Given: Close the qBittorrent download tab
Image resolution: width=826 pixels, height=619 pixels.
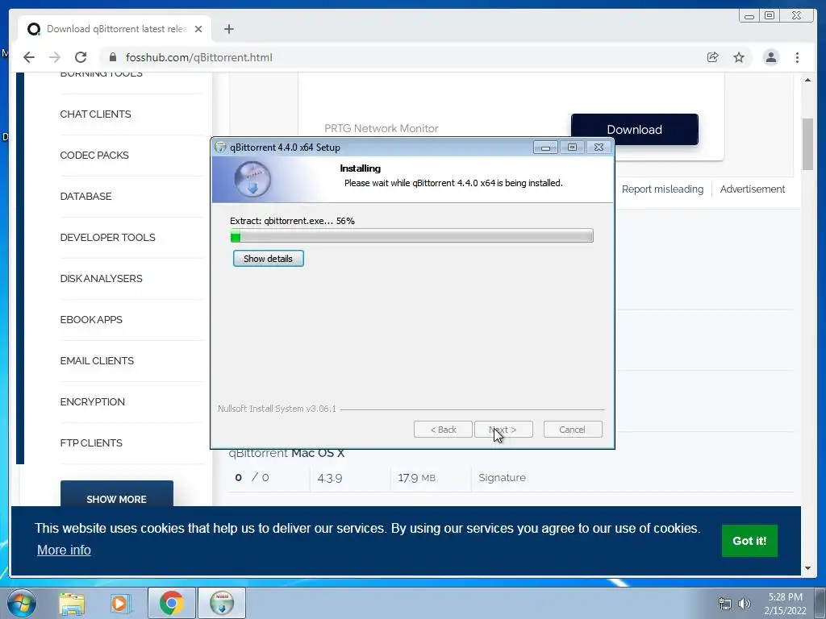Looking at the screenshot, I should pos(198,29).
